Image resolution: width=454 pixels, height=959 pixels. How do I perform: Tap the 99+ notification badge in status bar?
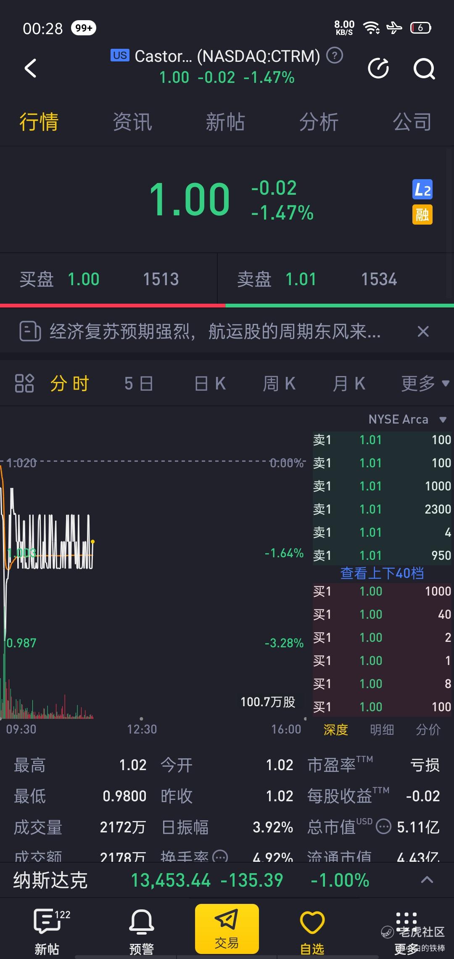tap(84, 28)
